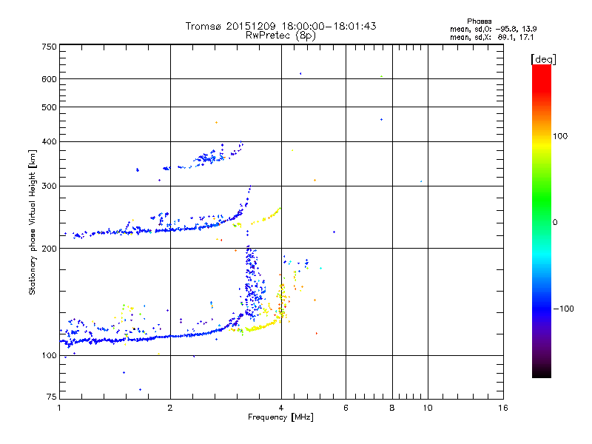Click the 'Stationary phase Virtual Height [km]' axis label
The height and width of the screenshot is (444, 592).
pyautogui.click(x=33, y=223)
